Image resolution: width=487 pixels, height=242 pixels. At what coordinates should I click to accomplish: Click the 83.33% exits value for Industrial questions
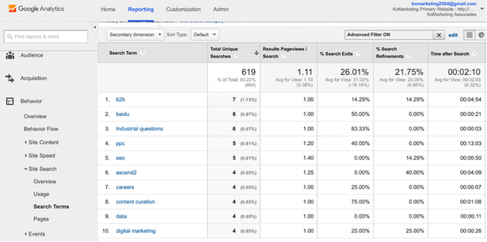pyautogui.click(x=360, y=129)
